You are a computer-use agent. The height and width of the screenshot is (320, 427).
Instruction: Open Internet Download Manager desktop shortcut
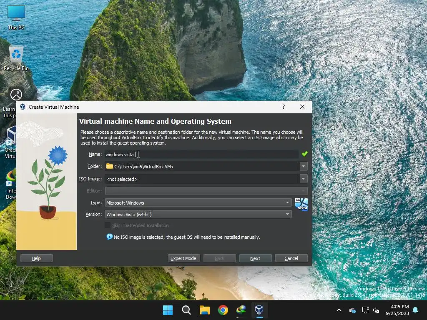pos(10,184)
